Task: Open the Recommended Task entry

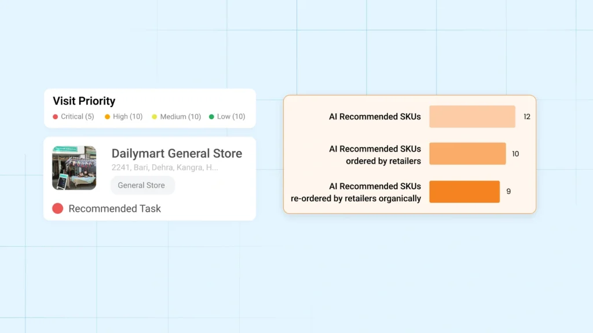Action: [114, 208]
